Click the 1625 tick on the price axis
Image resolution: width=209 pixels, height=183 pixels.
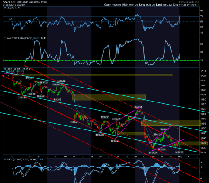(x=203, y=152)
